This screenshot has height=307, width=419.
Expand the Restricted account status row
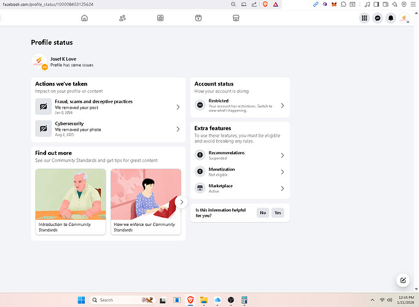point(240,106)
